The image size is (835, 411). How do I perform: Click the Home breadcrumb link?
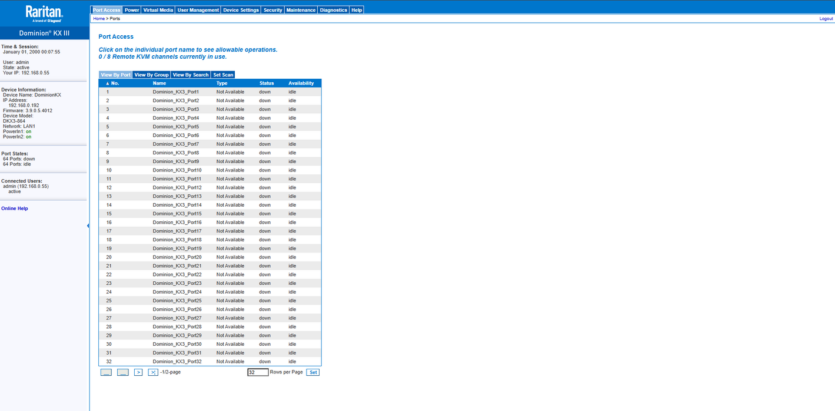point(99,19)
